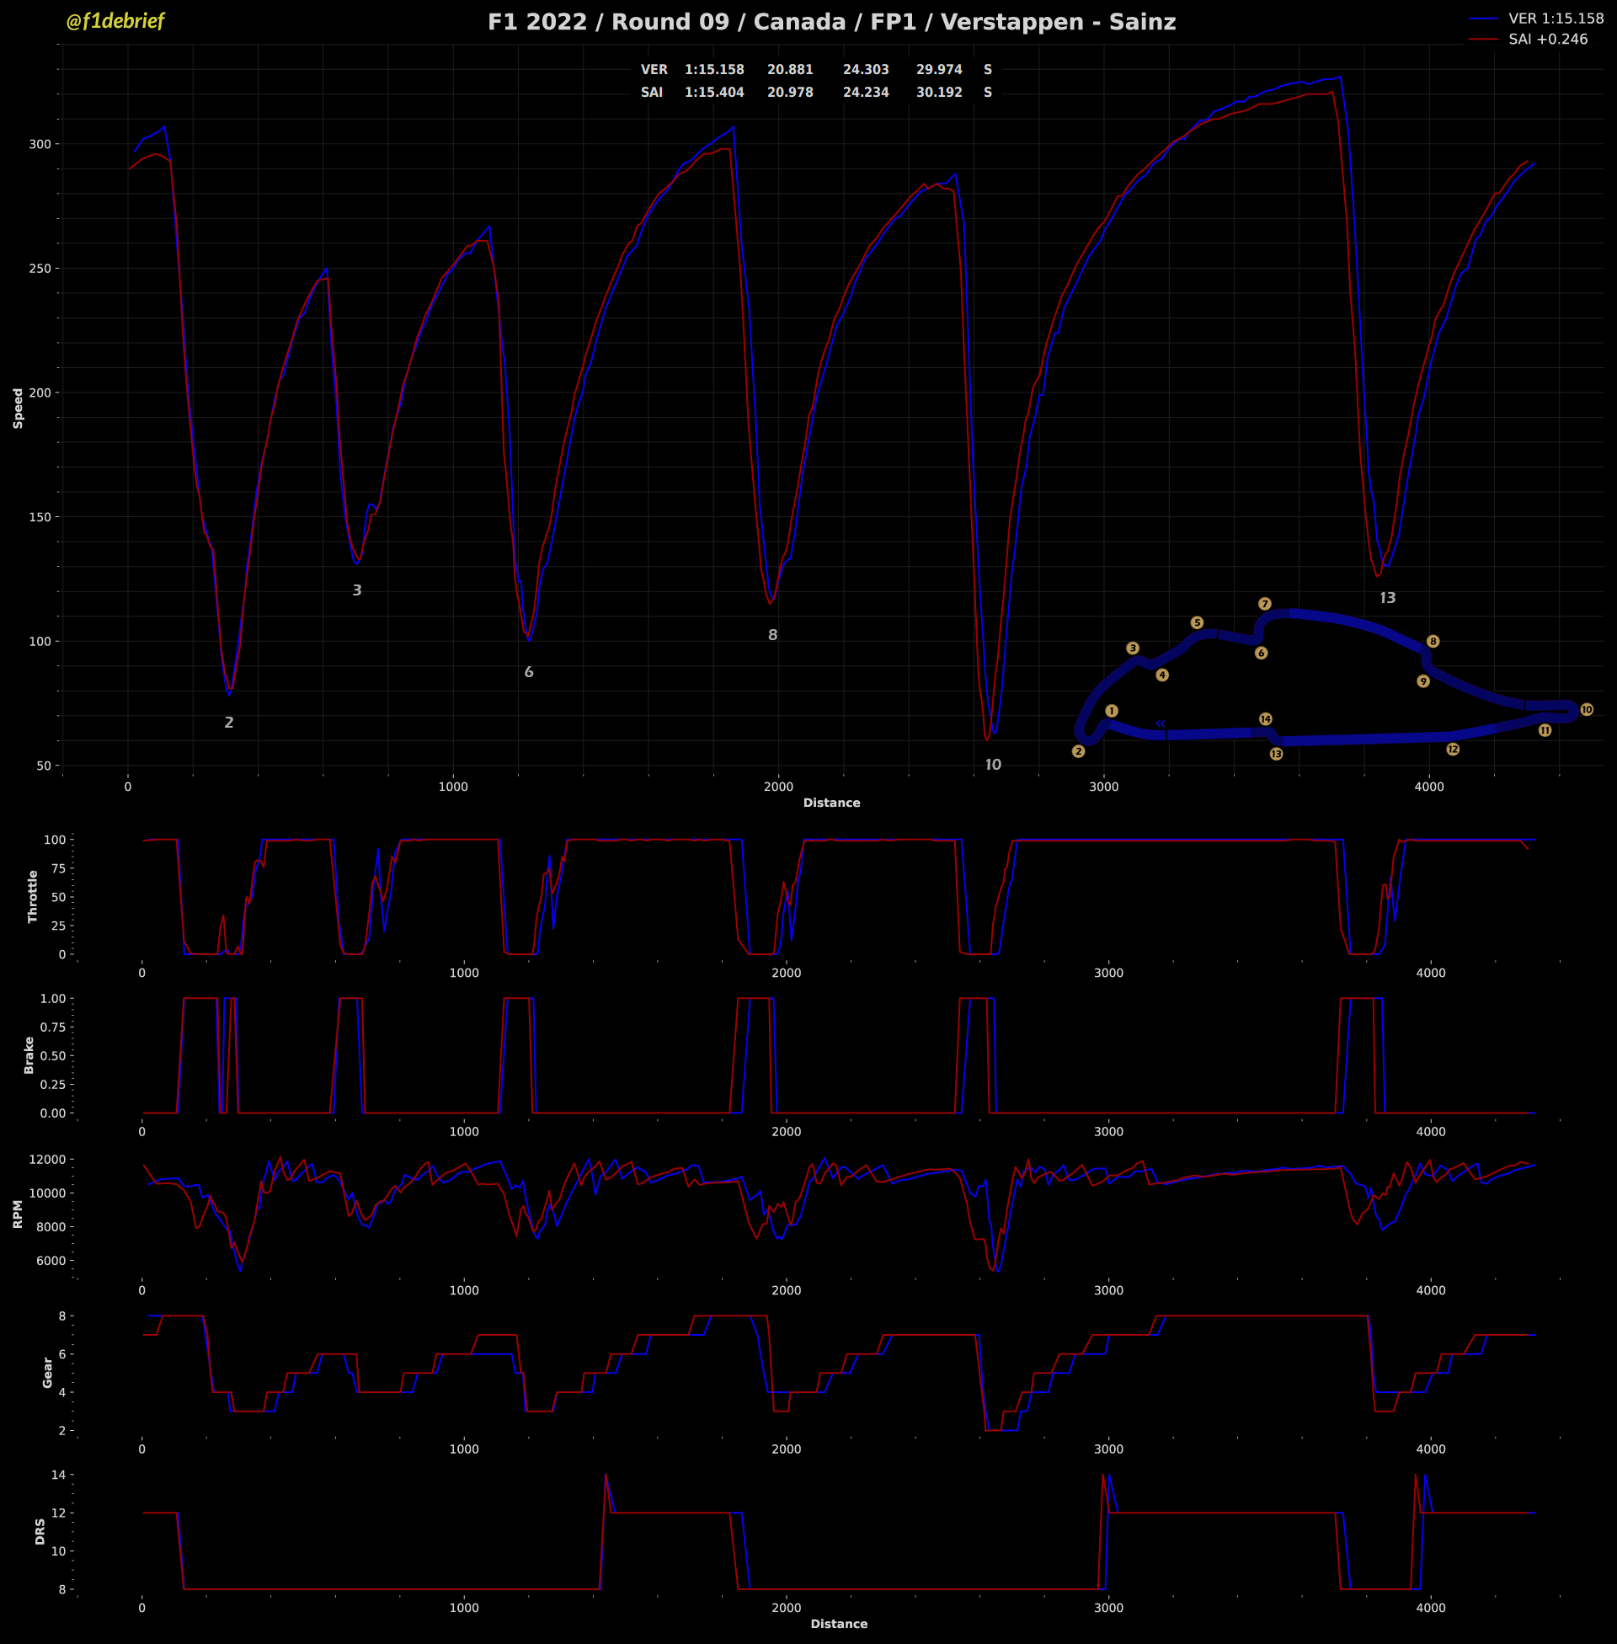Click corner label 10 on speed chart

pyautogui.click(x=993, y=765)
